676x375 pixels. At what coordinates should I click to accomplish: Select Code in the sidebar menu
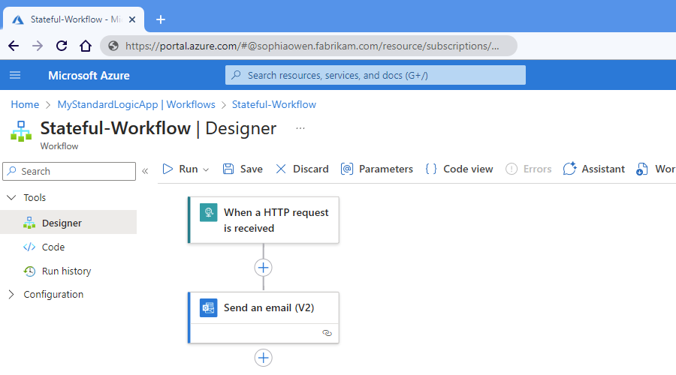[x=53, y=247]
